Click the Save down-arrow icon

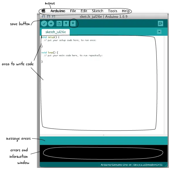click(73, 23)
